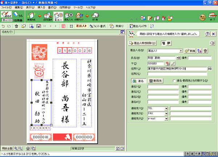Select the vertical text layout toggle

(x=163, y=43)
